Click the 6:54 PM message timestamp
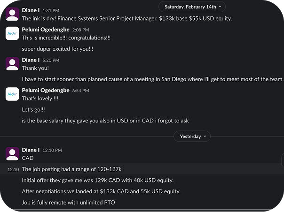Image resolution: width=284 pixels, height=212 pixels. click(80, 91)
